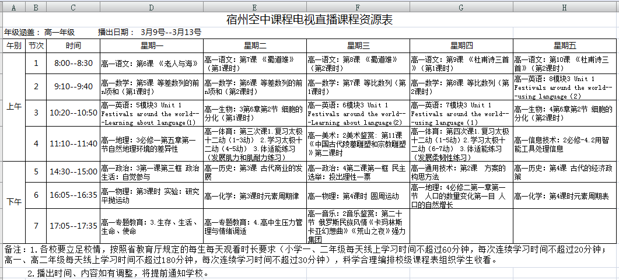Select the 星期三 header cell
Image resolution: width=619 pixels, height=280 pixels.
[x=358, y=45]
